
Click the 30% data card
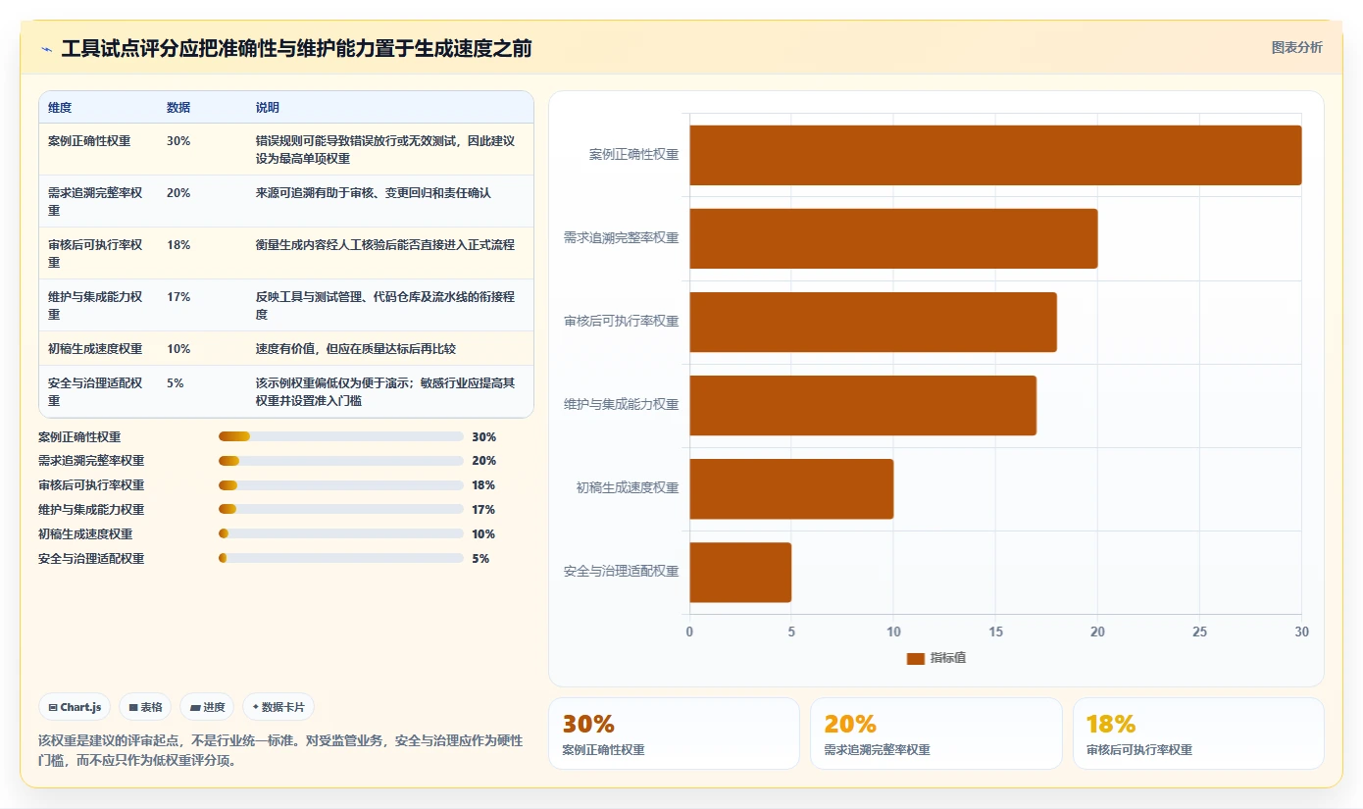[674, 733]
